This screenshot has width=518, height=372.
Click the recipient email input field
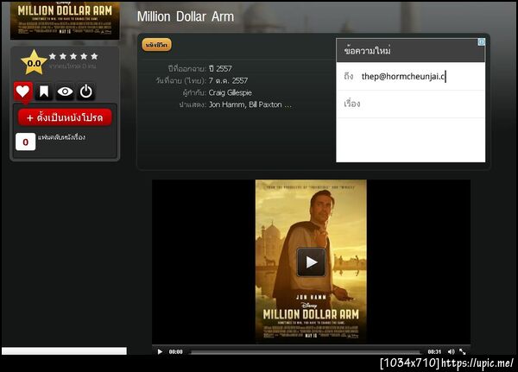click(411, 76)
